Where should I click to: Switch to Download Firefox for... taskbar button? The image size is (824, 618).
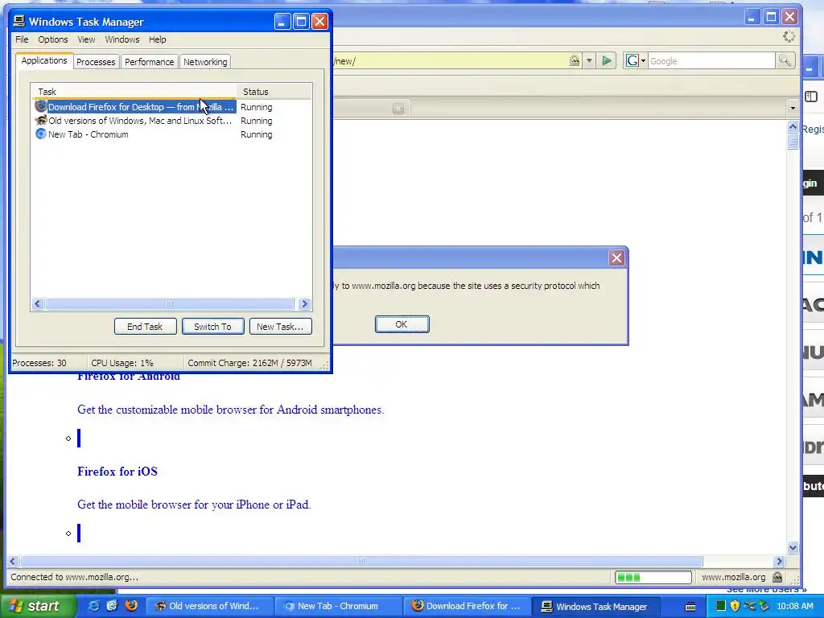coord(468,606)
